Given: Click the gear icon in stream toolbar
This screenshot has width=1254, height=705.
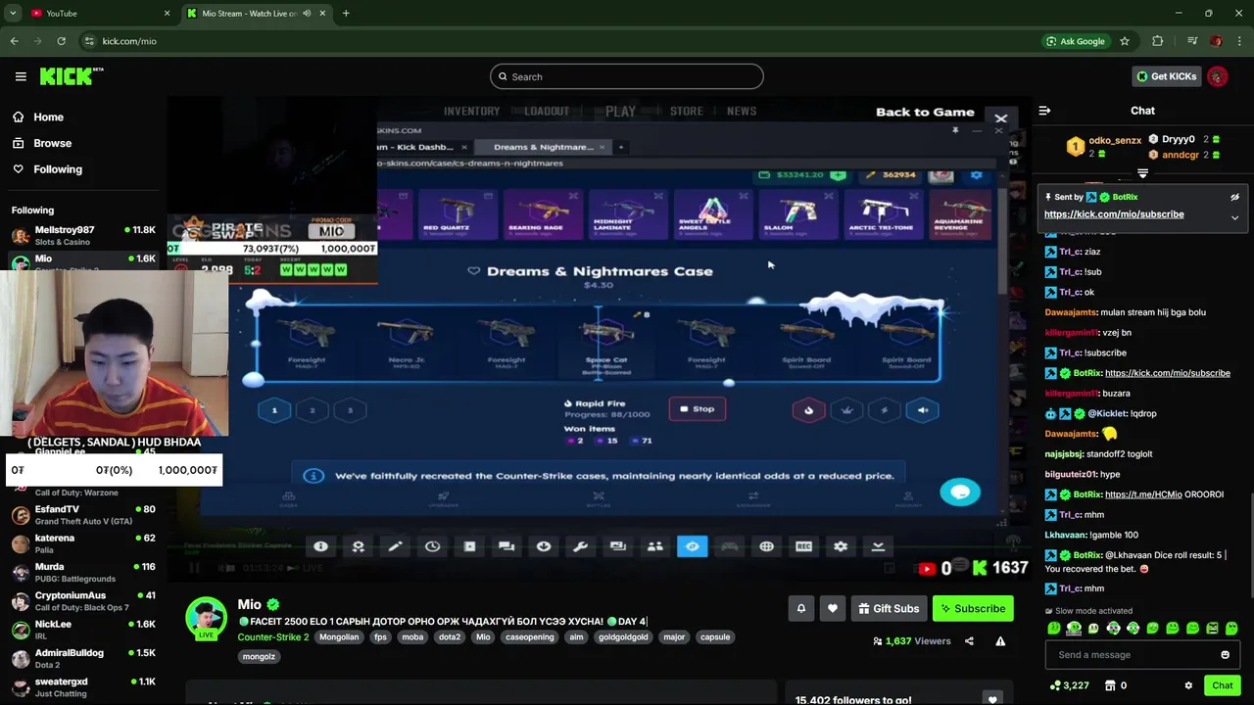Looking at the screenshot, I should pyautogui.click(x=841, y=546).
